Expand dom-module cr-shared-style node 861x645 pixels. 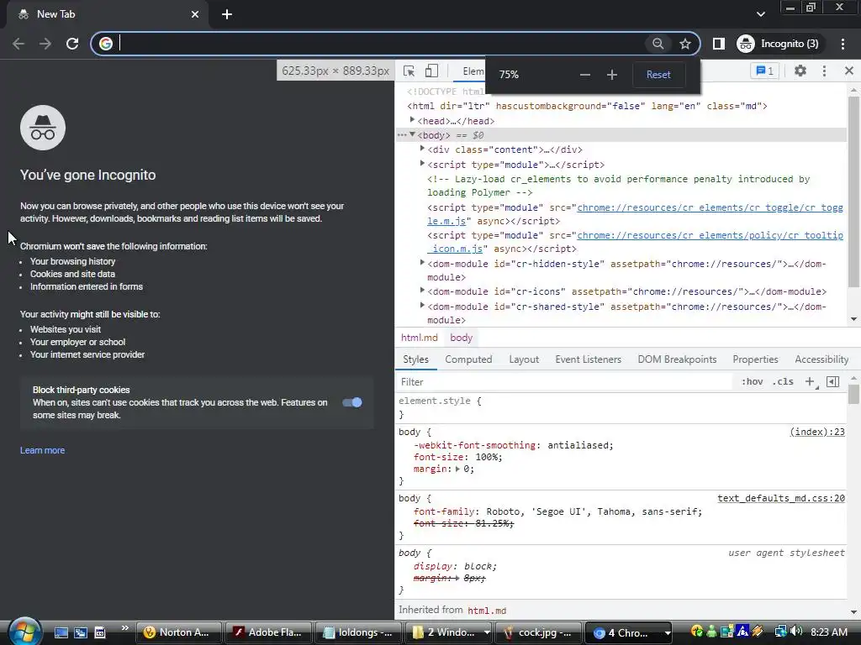422,306
